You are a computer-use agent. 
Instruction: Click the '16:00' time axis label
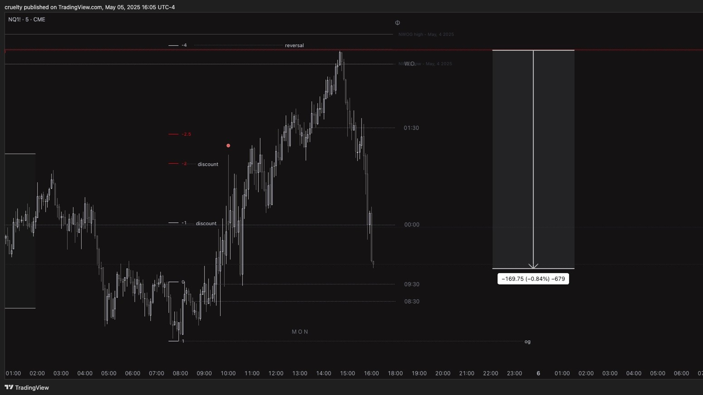(x=371, y=373)
